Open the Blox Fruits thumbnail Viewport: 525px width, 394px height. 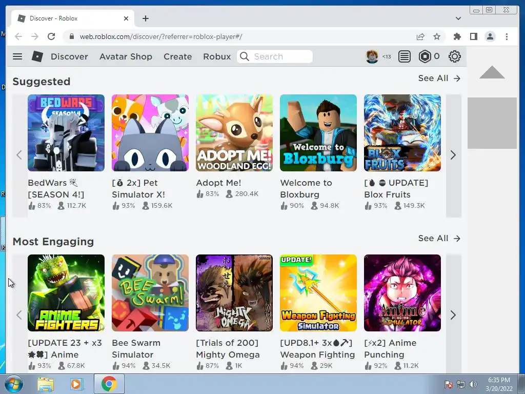click(x=402, y=133)
